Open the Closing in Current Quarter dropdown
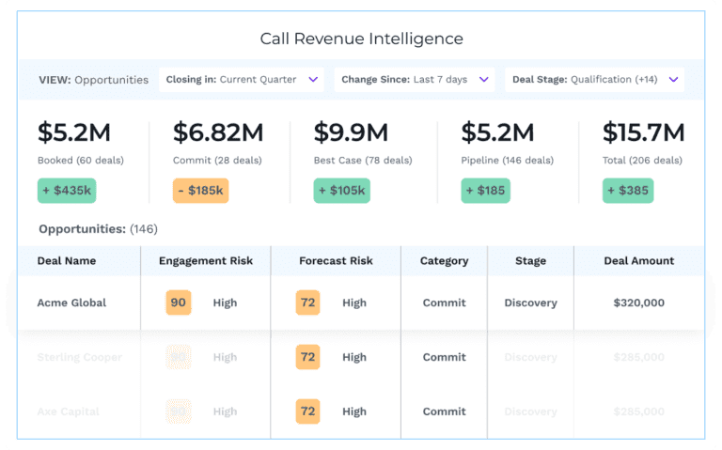This screenshot has width=722, height=450. 243,80
